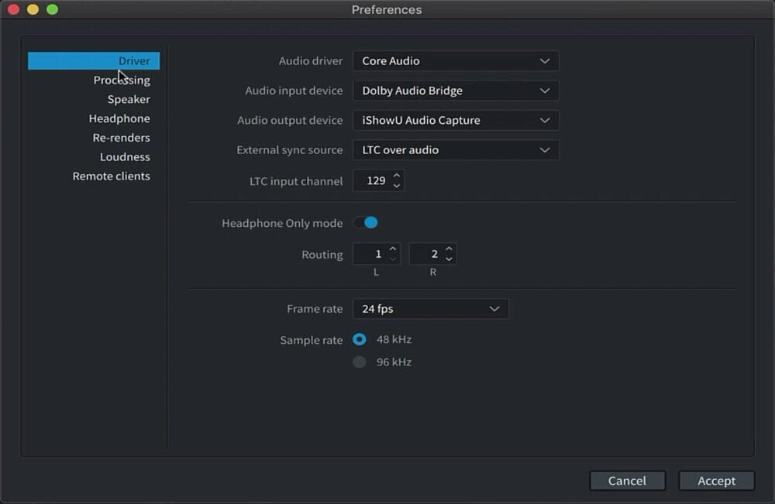Click the Cancel button
This screenshot has height=504, width=775.
point(628,480)
